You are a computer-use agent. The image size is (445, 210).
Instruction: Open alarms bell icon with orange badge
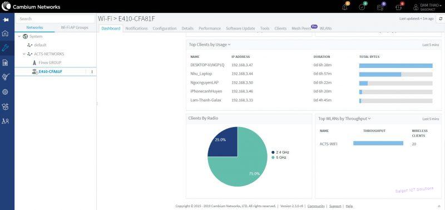point(345,7)
